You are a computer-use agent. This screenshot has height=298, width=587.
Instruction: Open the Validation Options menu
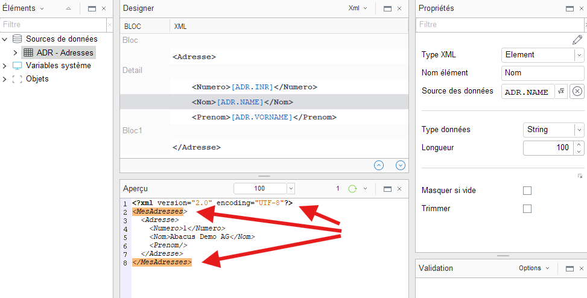click(x=534, y=268)
